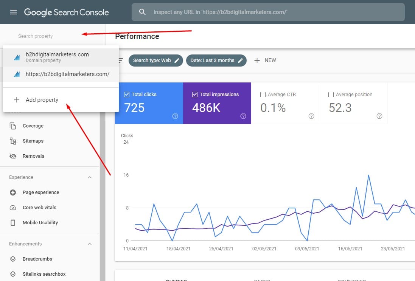
Task: Click the 486K total impressions value
Action: (206, 108)
